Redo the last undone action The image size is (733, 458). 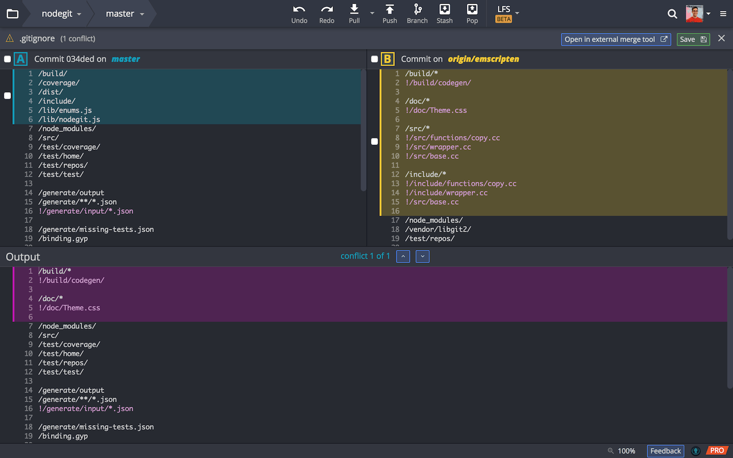327,13
